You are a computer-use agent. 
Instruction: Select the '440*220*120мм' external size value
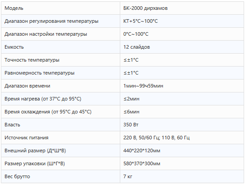(x=142, y=151)
